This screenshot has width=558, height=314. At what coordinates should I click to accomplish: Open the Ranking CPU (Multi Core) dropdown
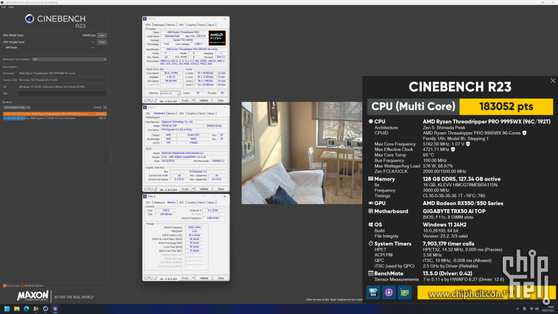tap(17, 108)
